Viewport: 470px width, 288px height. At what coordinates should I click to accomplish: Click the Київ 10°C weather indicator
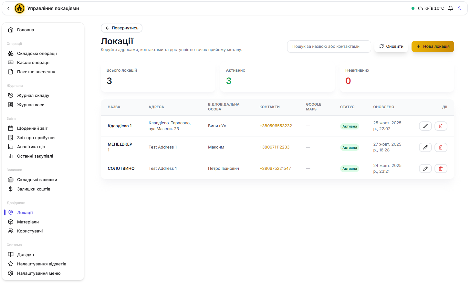(x=431, y=8)
